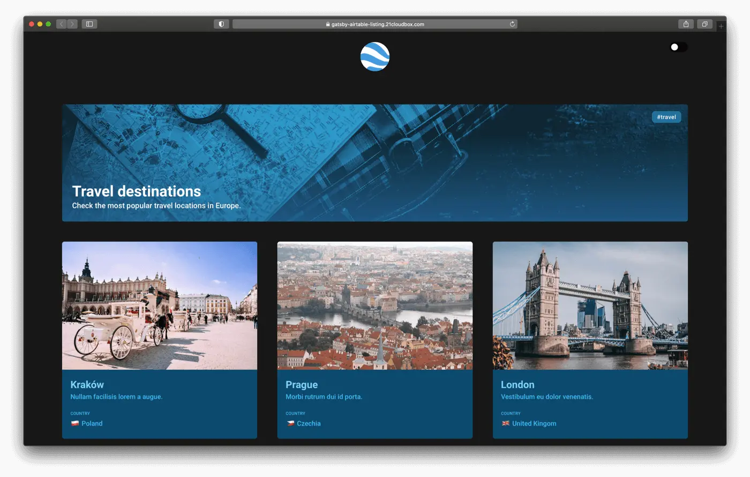Click the Poland flag icon
The height and width of the screenshot is (477, 750).
click(75, 423)
